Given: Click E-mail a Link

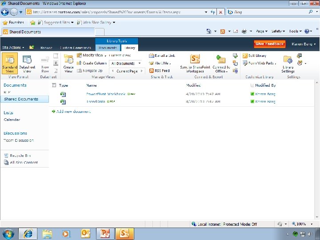Looking at the screenshot, I should tap(162, 56).
